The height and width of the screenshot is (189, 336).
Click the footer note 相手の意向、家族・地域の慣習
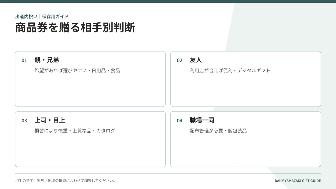tap(40, 181)
